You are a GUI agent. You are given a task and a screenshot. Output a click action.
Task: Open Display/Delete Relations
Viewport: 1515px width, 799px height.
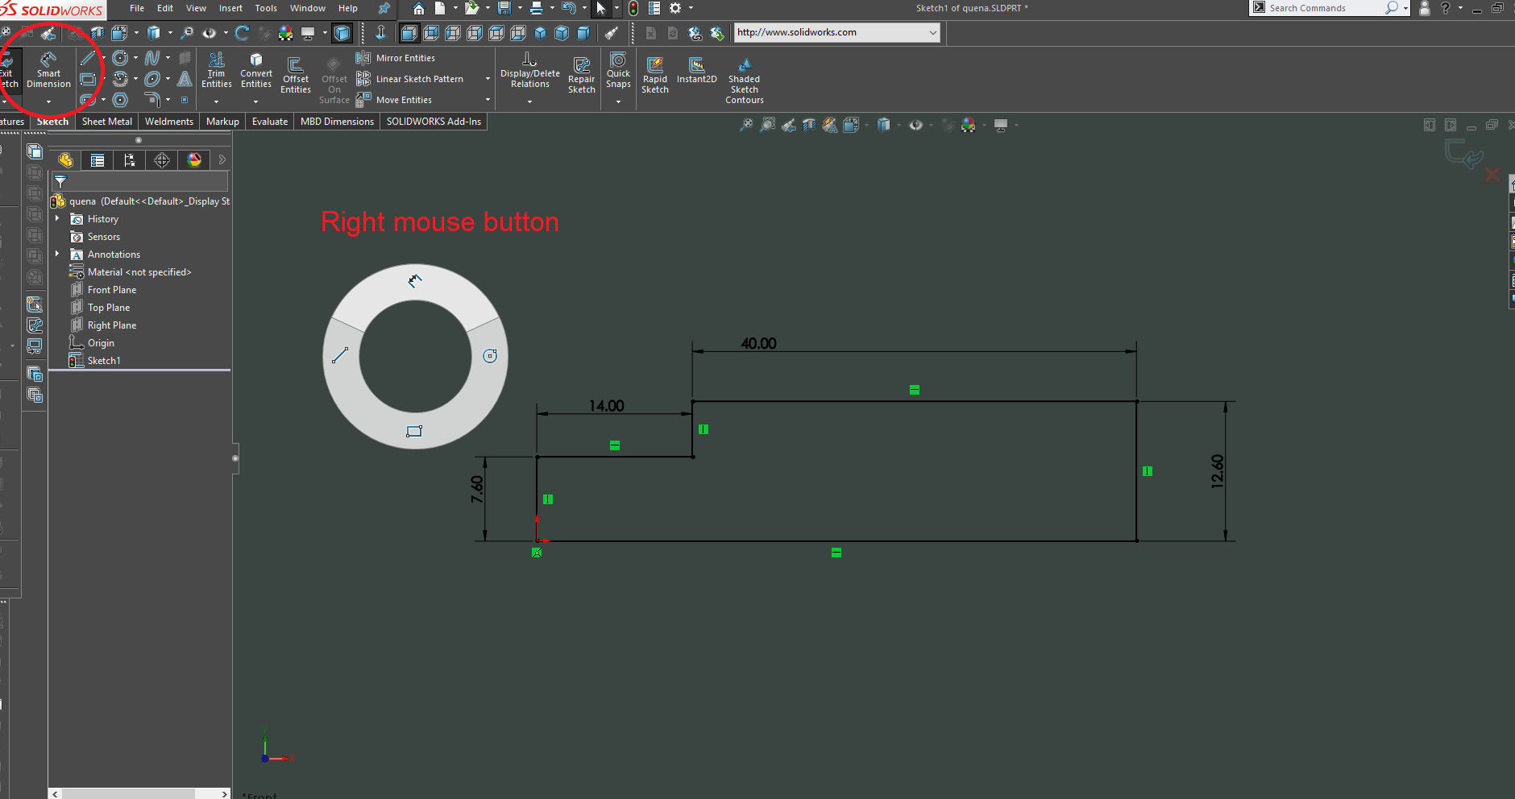529,70
